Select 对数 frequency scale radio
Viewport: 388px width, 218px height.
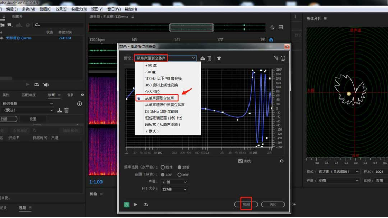(x=179, y=167)
